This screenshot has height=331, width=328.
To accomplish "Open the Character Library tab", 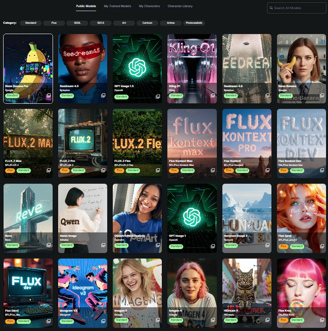I will coord(180,6).
